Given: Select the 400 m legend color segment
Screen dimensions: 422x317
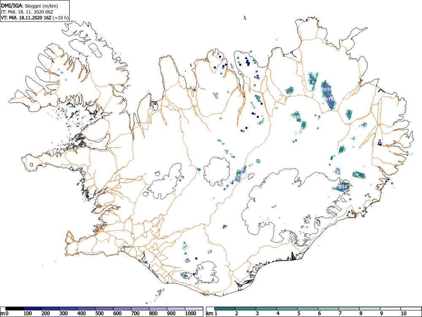Looking at the screenshot, I should tap(87, 309).
